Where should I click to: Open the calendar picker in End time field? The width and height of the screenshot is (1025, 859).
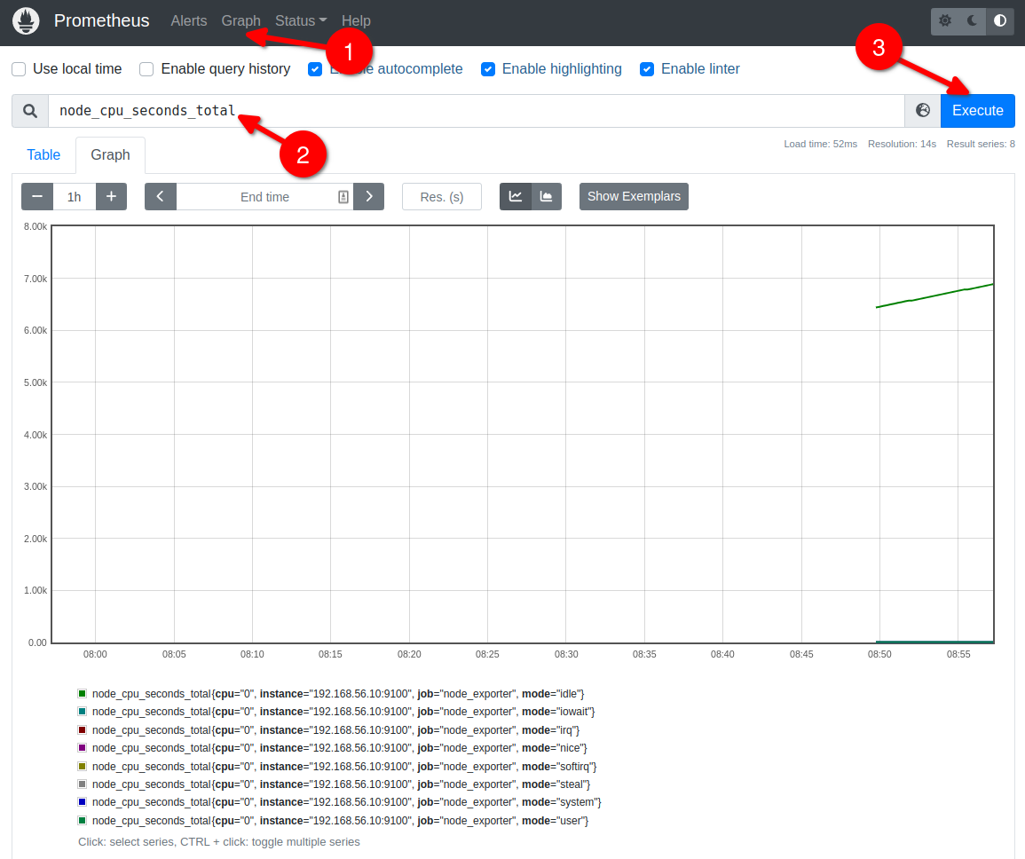tap(343, 196)
